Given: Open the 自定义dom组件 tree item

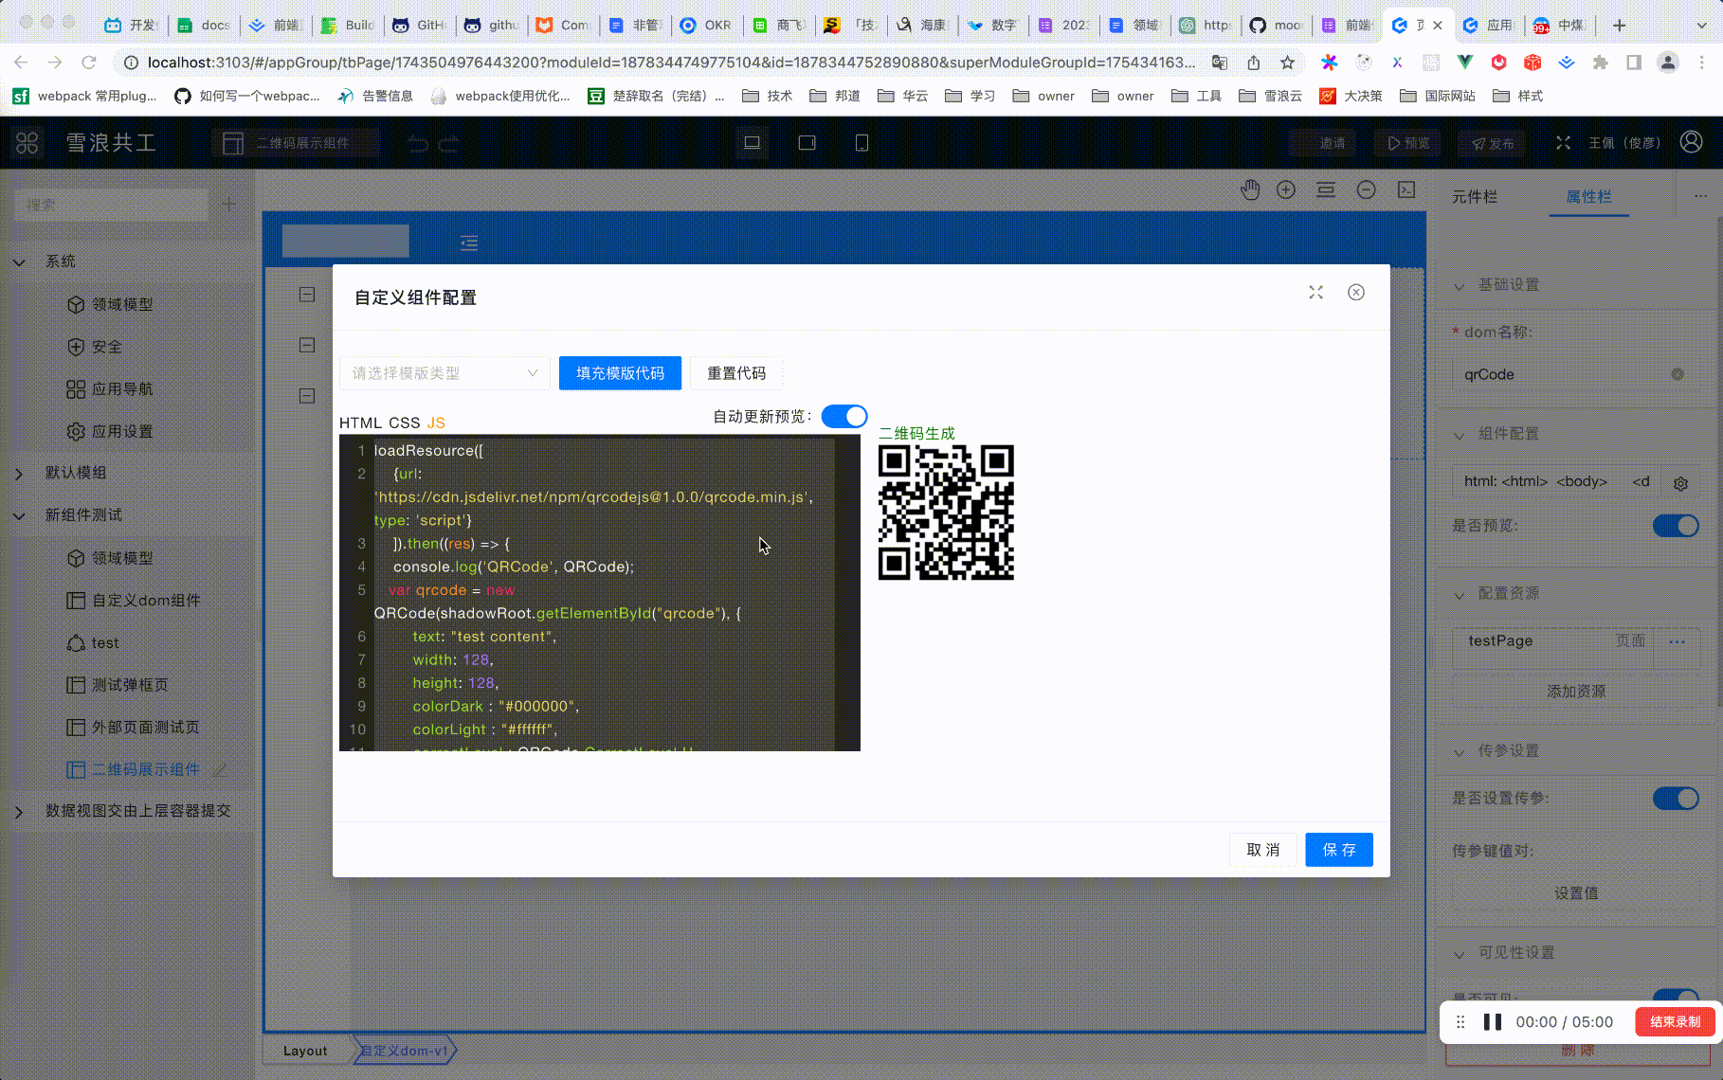Looking at the screenshot, I should (146, 601).
